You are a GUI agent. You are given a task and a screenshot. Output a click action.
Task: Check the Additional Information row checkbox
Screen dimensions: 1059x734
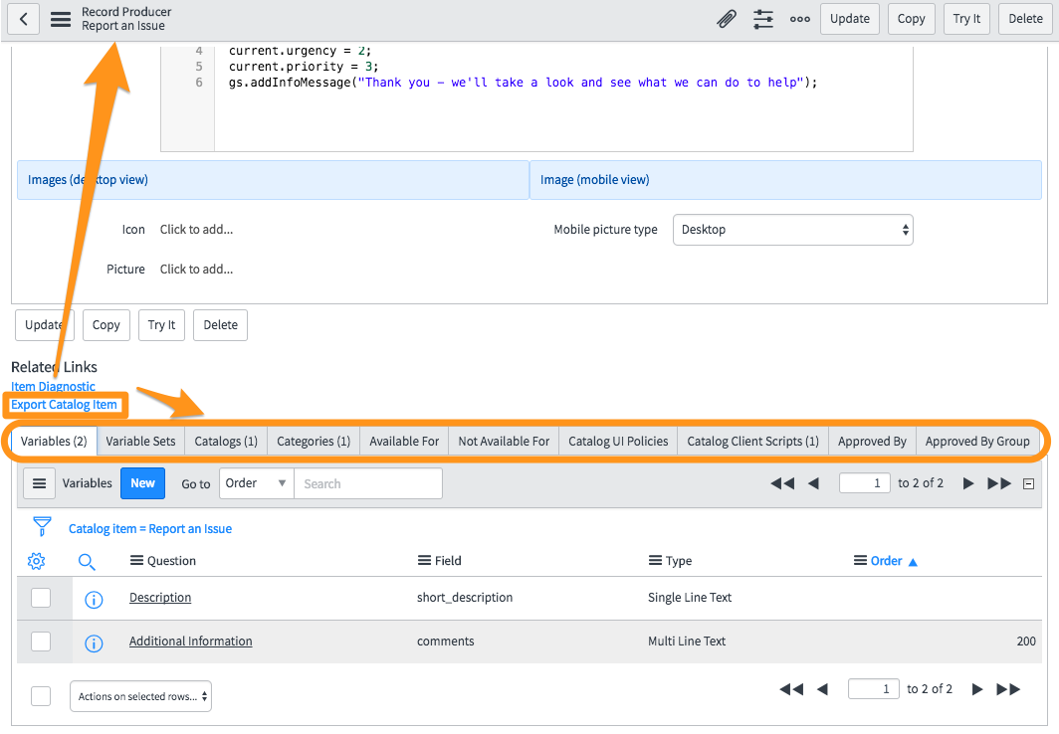tap(41, 642)
